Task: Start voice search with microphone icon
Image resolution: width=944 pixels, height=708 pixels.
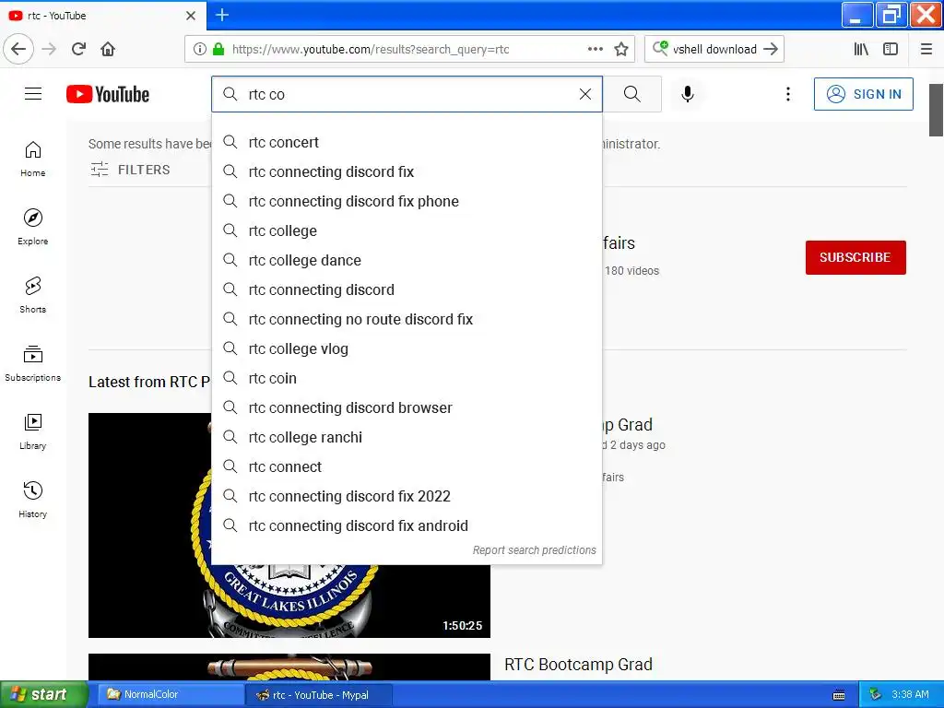Action: tap(688, 94)
